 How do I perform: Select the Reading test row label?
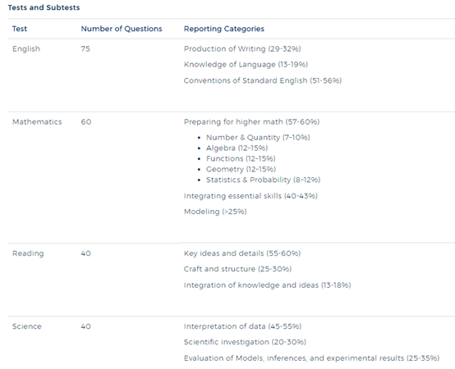(28, 253)
